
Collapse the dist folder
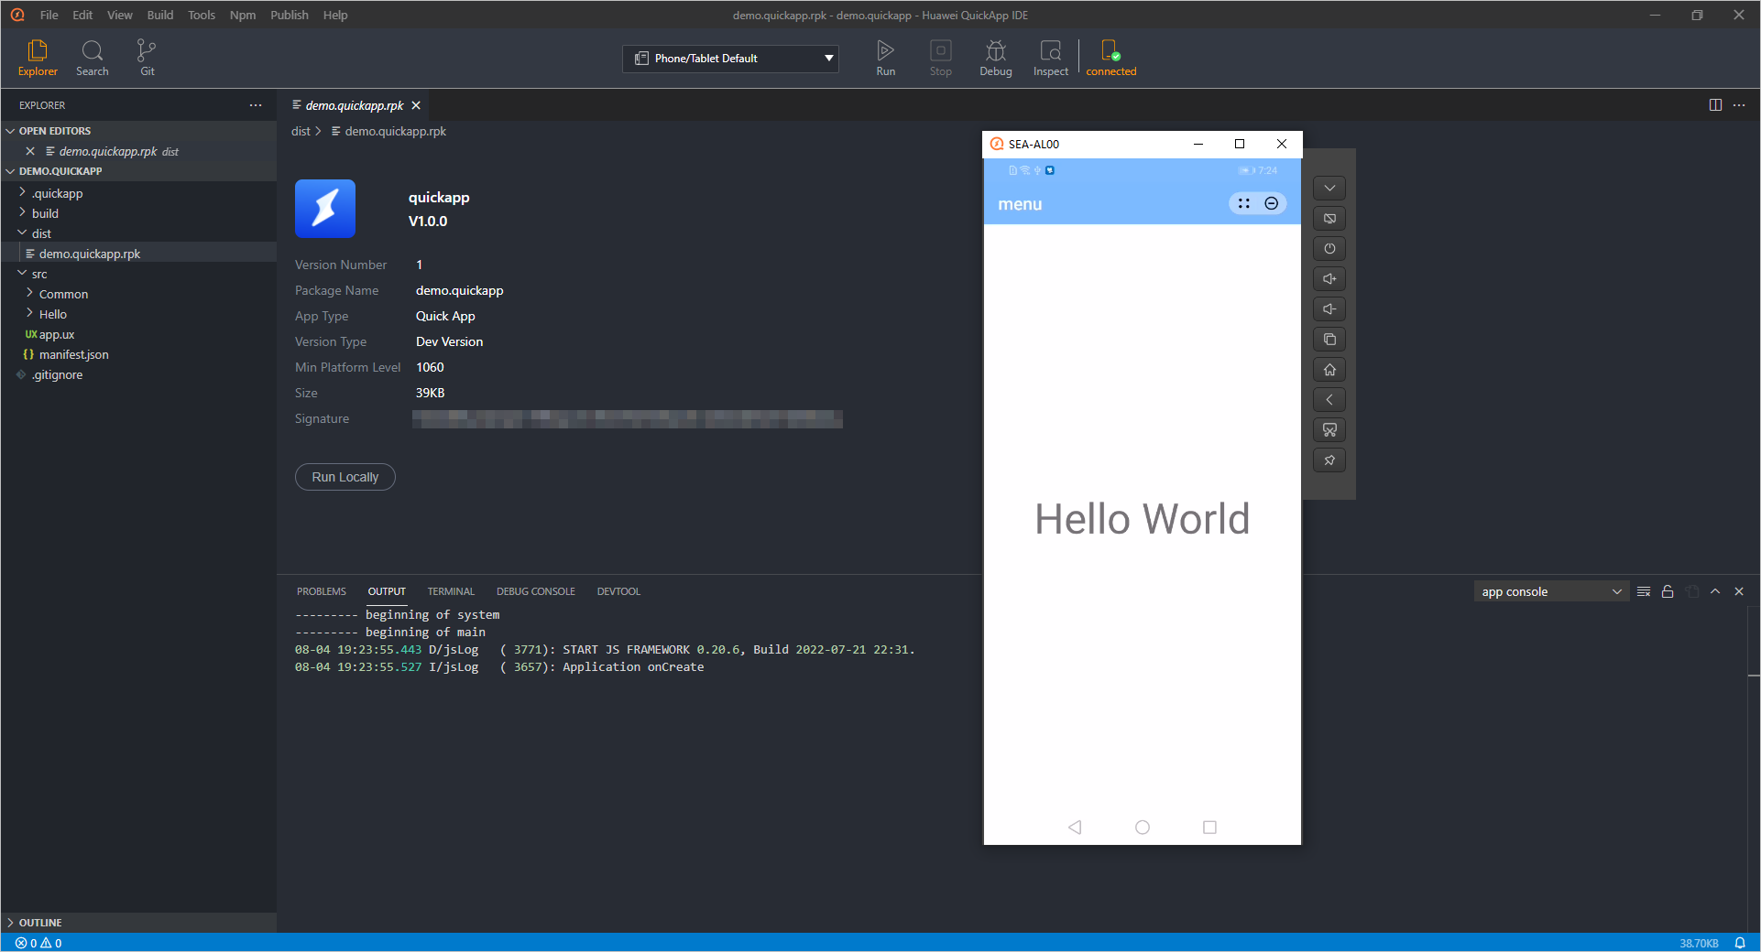[138, 233]
